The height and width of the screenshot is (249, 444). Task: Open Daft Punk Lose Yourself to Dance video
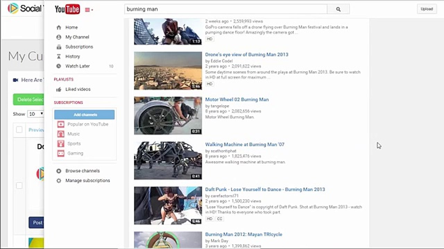[x=265, y=190]
